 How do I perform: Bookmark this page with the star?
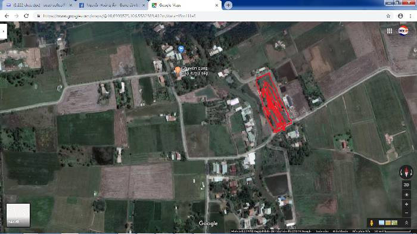tap(388, 16)
